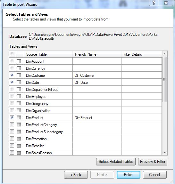This screenshot has width=175, height=184.
Task: Click the Select Related Tables button
Action: point(116,162)
